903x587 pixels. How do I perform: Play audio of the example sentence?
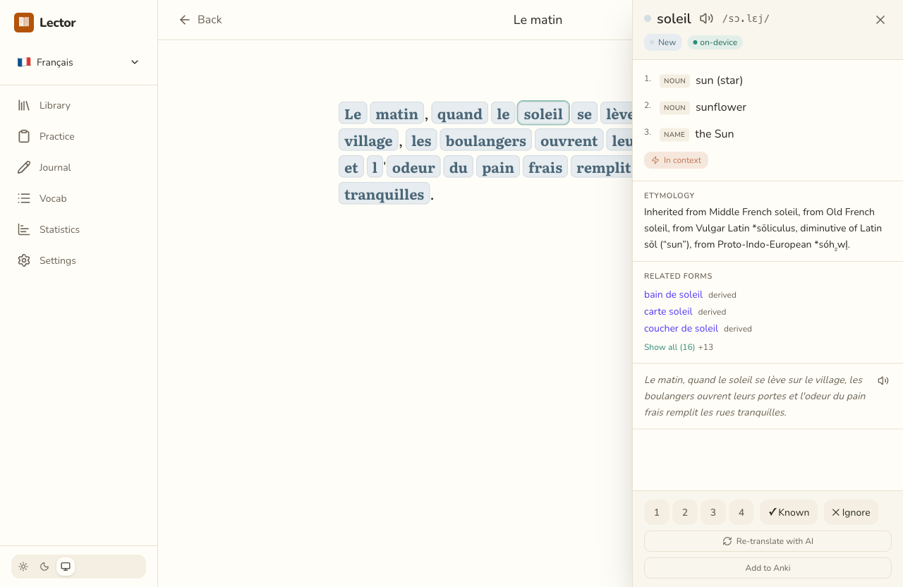[883, 380]
